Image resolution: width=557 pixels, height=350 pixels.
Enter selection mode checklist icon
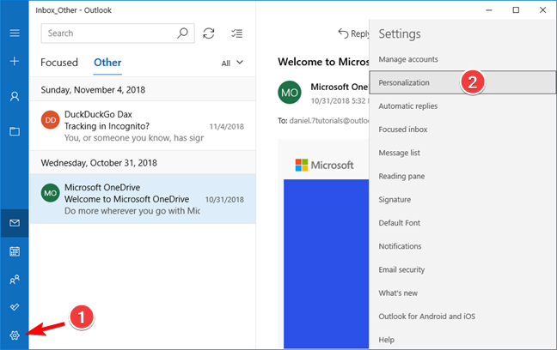coord(236,33)
